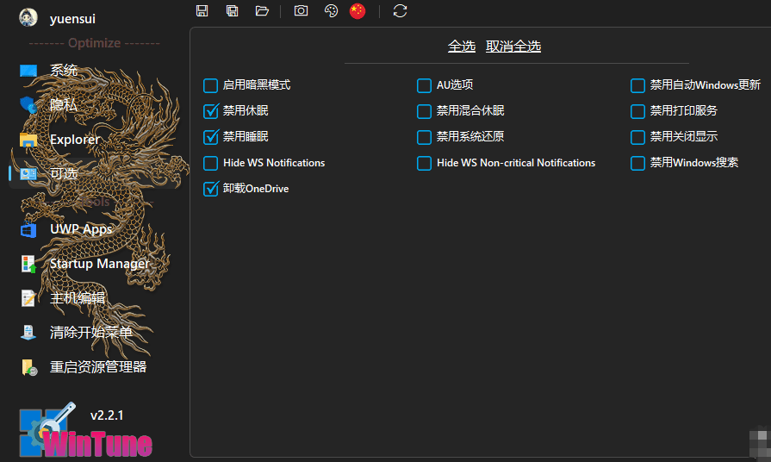This screenshot has height=462, width=771.
Task: Run the 清除开始菜单 label
Action: coord(91,333)
